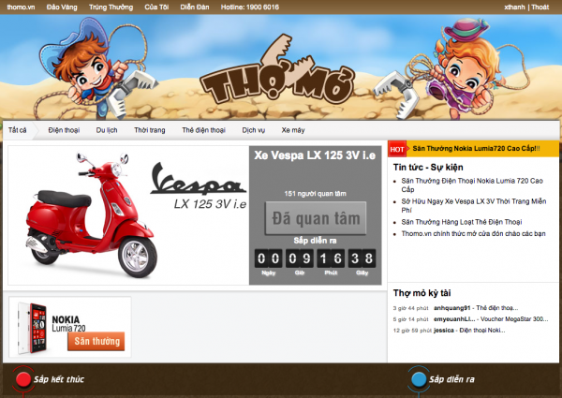The image size is (562, 398).
Task: Click the Nokia Lumia 720 phone image
Action: [x=36, y=327]
